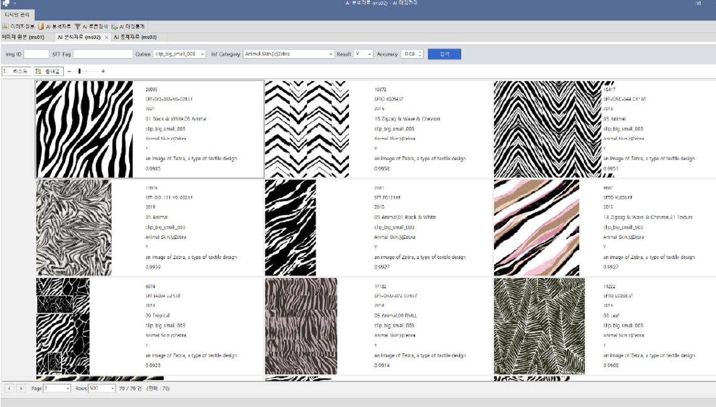
Task: Switch to 리스트 list view mode
Action: [x=17, y=71]
